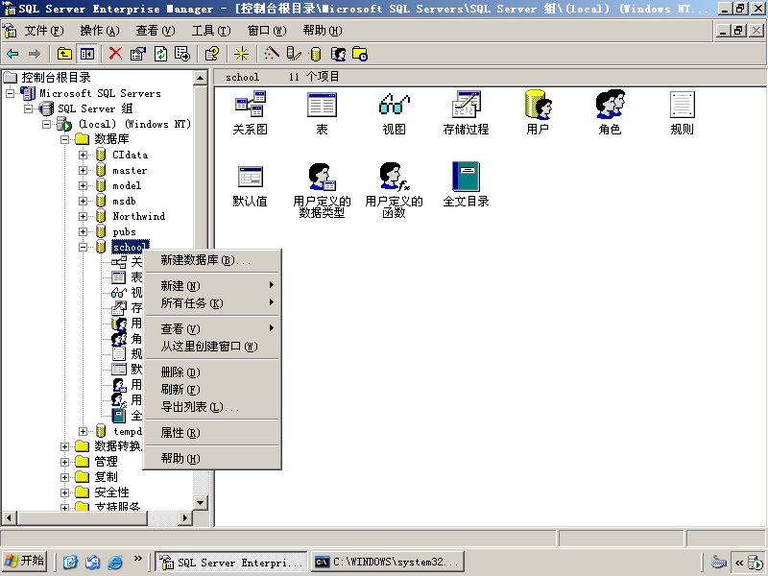The height and width of the screenshot is (576, 768).
Task: Click the New job folder-clock icon
Action: (360, 54)
